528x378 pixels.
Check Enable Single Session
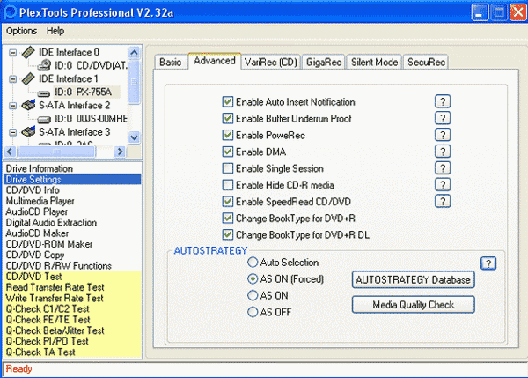coord(228,168)
